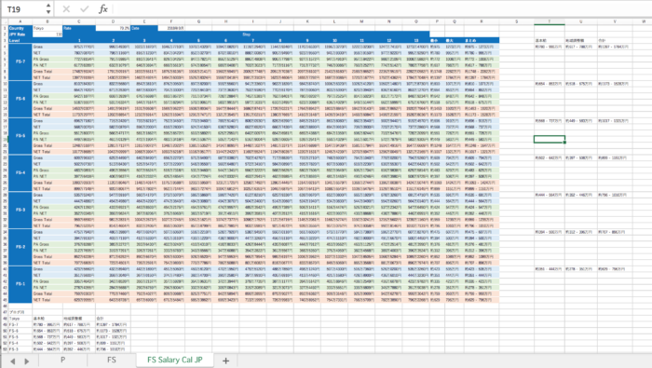Click step number 1 header cell

(79, 41)
